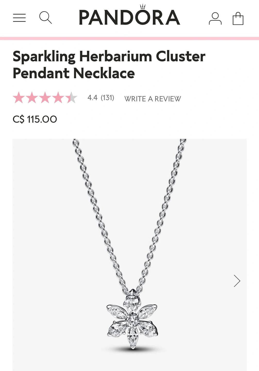Open the account profile icon
The width and height of the screenshot is (259, 371).
pos(215,19)
